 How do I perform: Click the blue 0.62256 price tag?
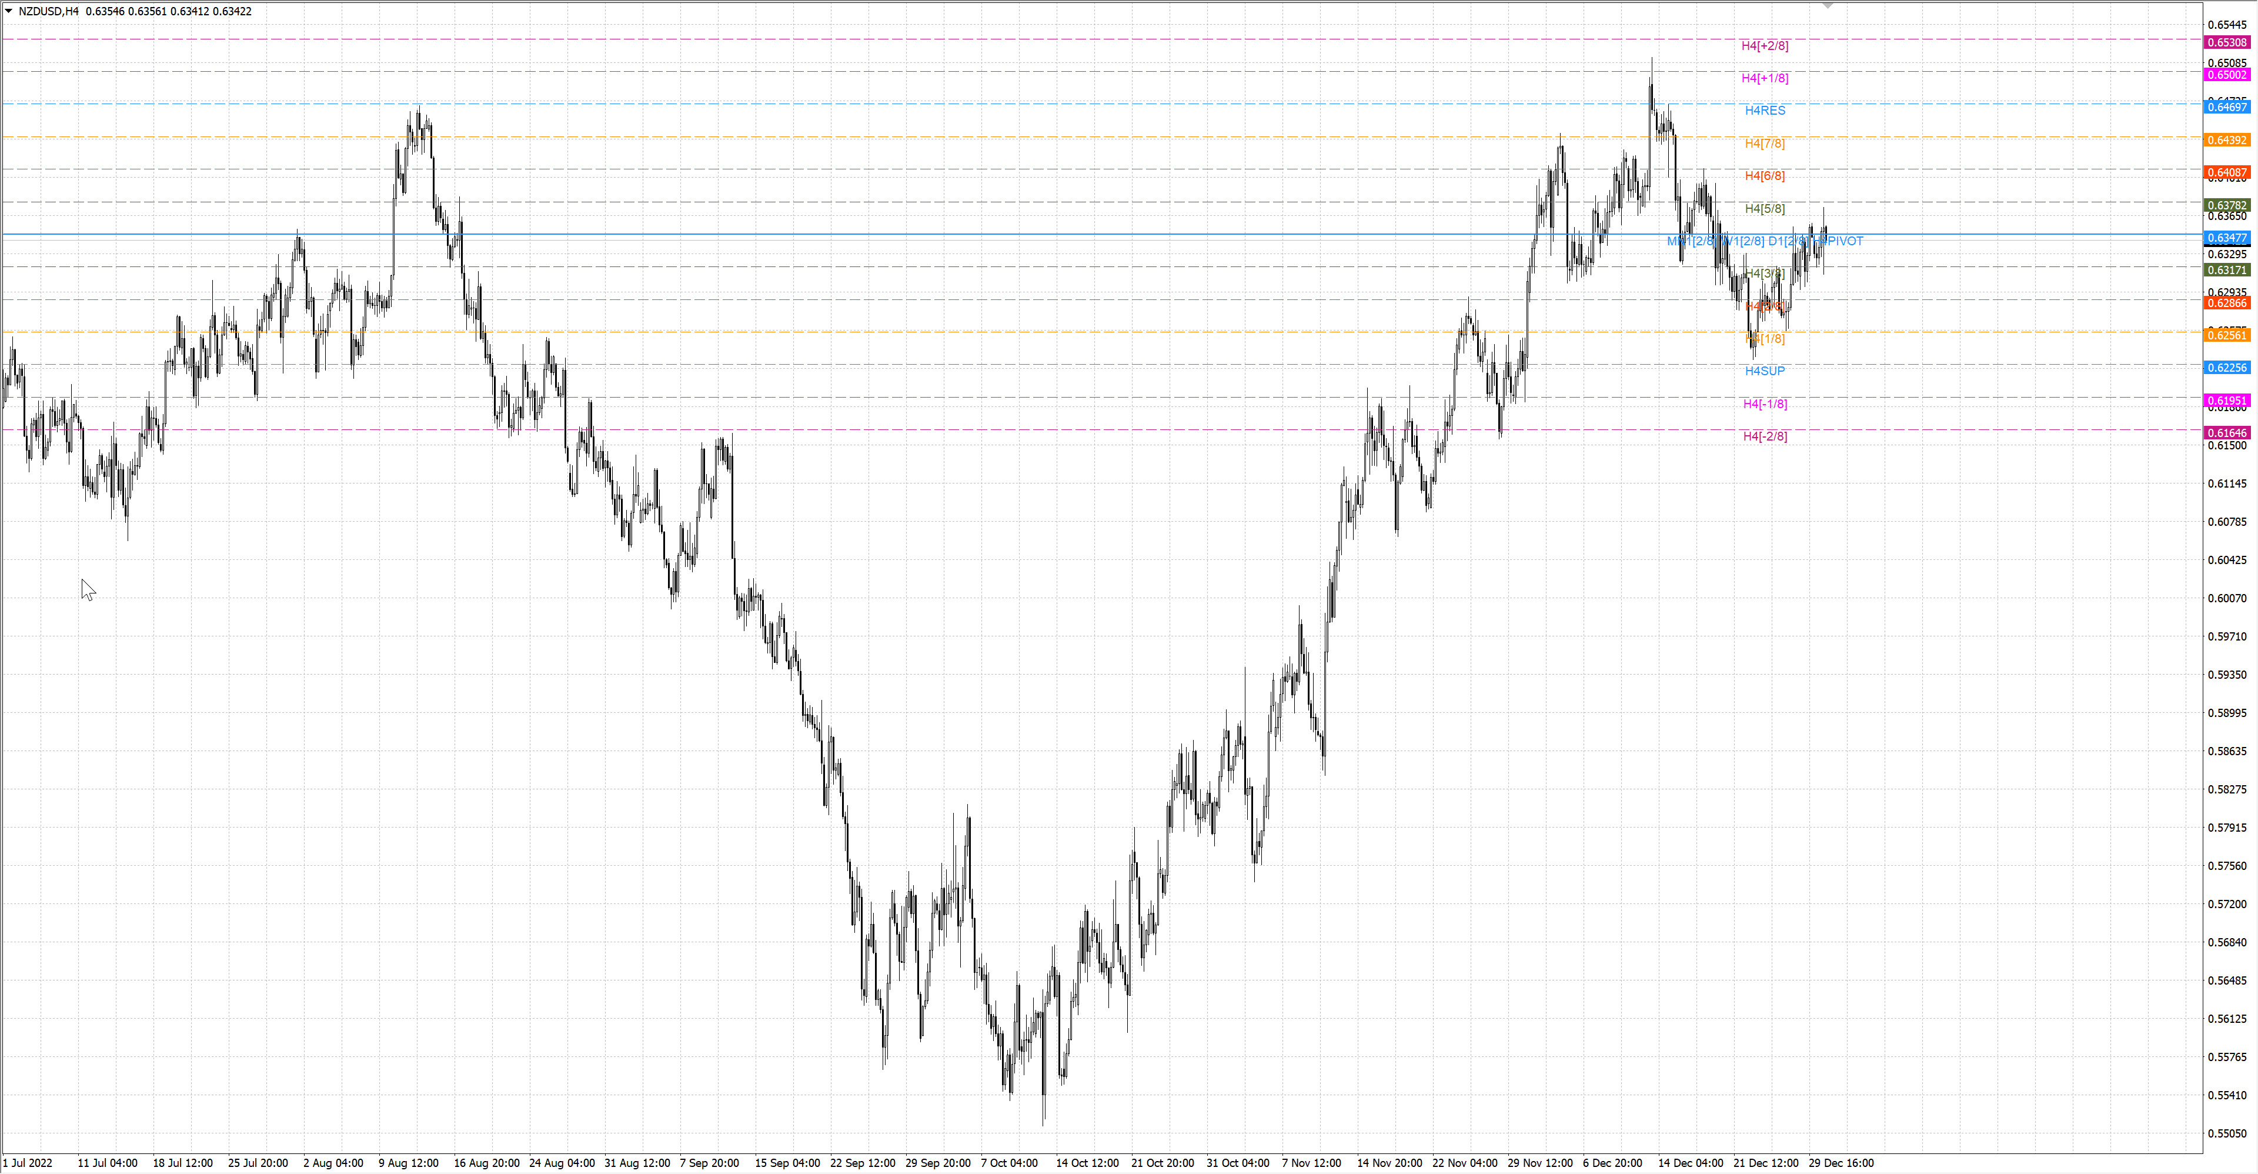pos(2226,368)
